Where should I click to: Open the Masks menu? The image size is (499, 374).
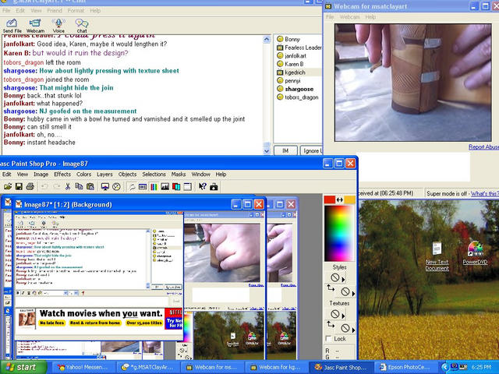179,175
